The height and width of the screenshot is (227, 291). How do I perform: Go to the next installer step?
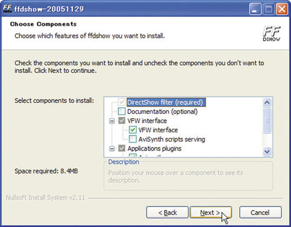(211, 212)
